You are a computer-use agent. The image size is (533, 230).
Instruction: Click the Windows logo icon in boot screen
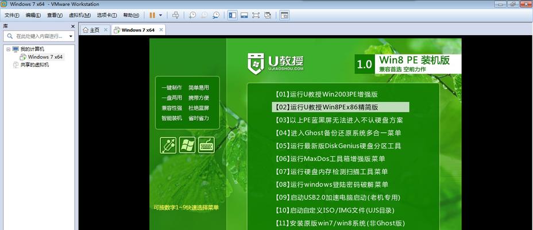tap(187, 145)
